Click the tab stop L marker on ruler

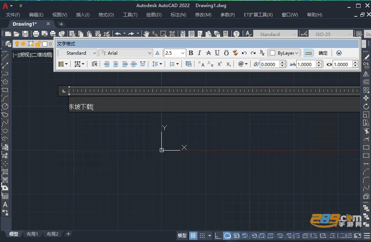click(64, 91)
